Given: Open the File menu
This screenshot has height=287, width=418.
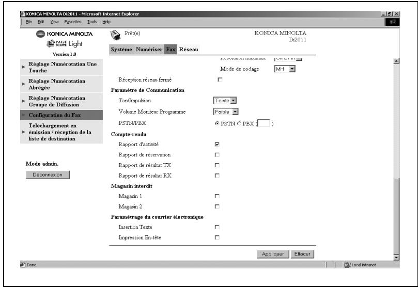Looking at the screenshot, I should 28,22.
